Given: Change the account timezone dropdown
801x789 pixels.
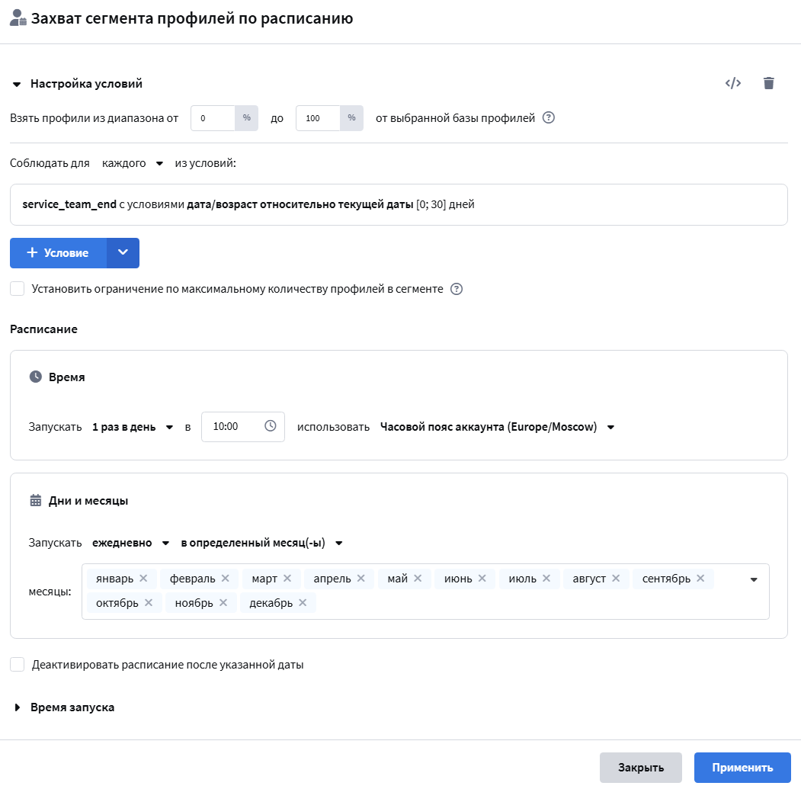Looking at the screenshot, I should click(x=497, y=427).
